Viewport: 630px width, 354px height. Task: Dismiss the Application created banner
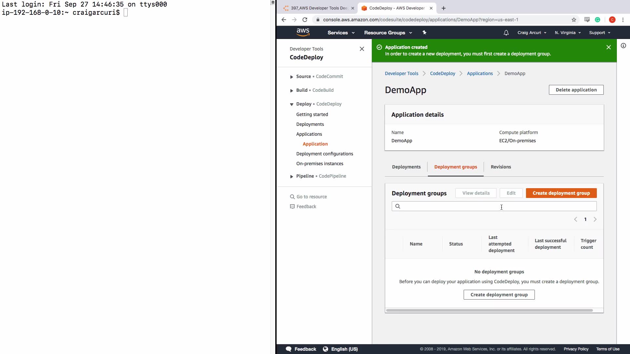click(x=608, y=47)
